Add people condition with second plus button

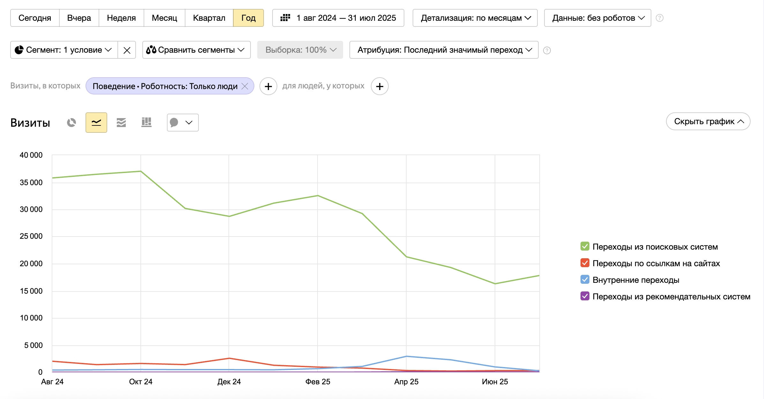coord(379,86)
